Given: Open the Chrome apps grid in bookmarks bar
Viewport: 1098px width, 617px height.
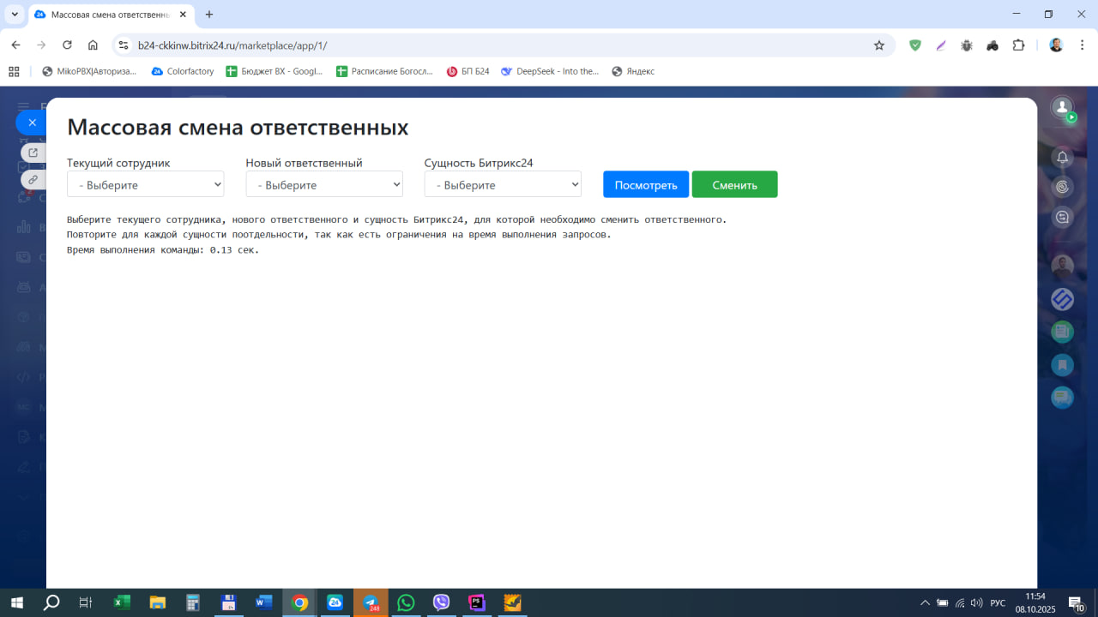Looking at the screenshot, I should click(14, 71).
